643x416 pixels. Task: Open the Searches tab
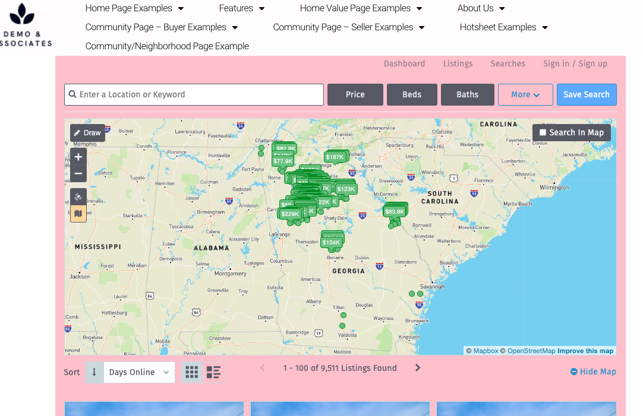[x=508, y=63]
